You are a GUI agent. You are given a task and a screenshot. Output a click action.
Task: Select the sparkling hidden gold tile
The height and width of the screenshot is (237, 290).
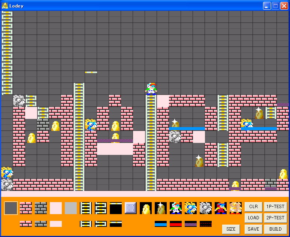161,208
